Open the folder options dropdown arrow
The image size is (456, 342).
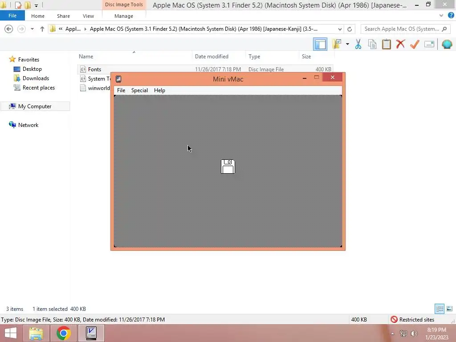[347, 44]
